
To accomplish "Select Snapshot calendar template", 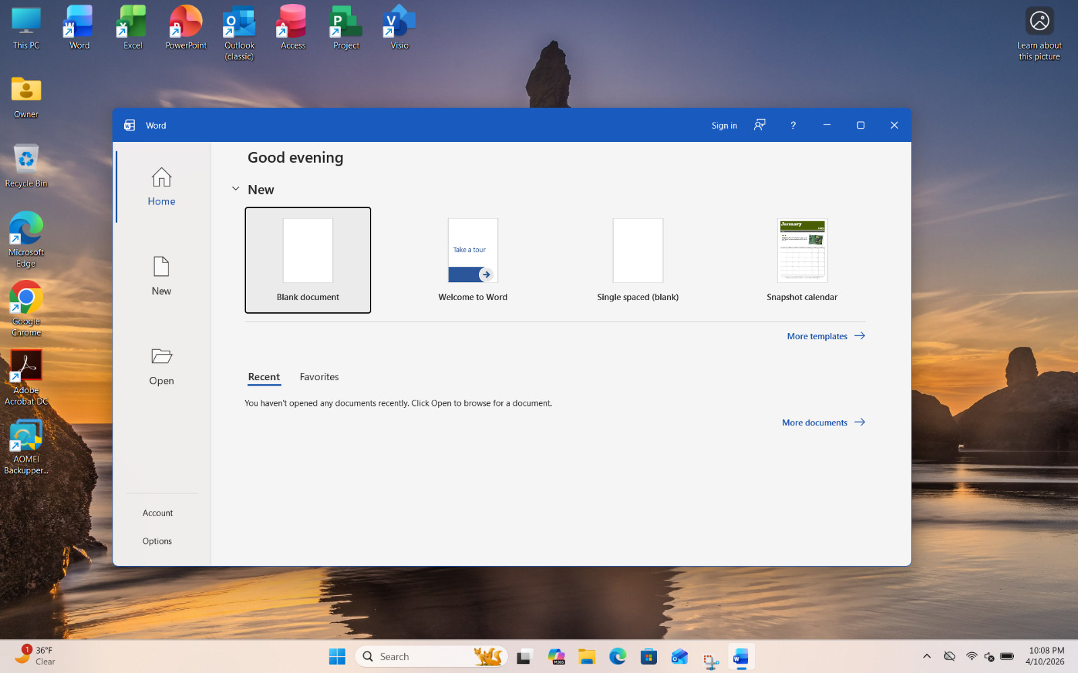I will [802, 260].
